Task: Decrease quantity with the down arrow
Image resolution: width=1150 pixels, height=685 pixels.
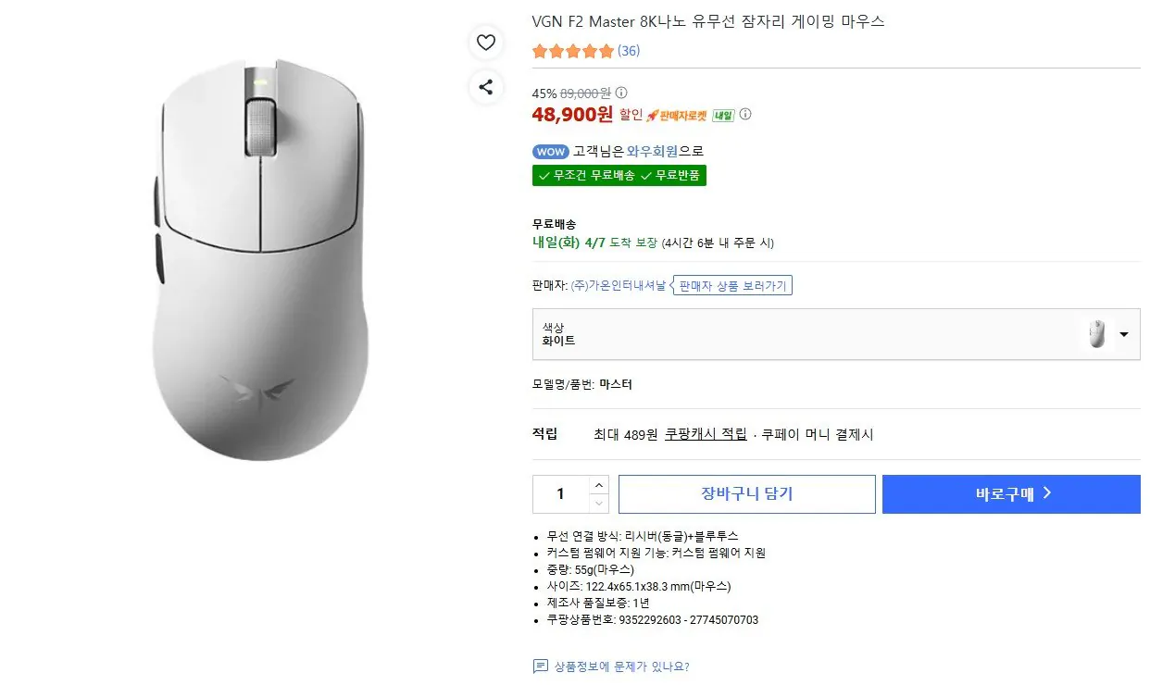Action: 599,503
